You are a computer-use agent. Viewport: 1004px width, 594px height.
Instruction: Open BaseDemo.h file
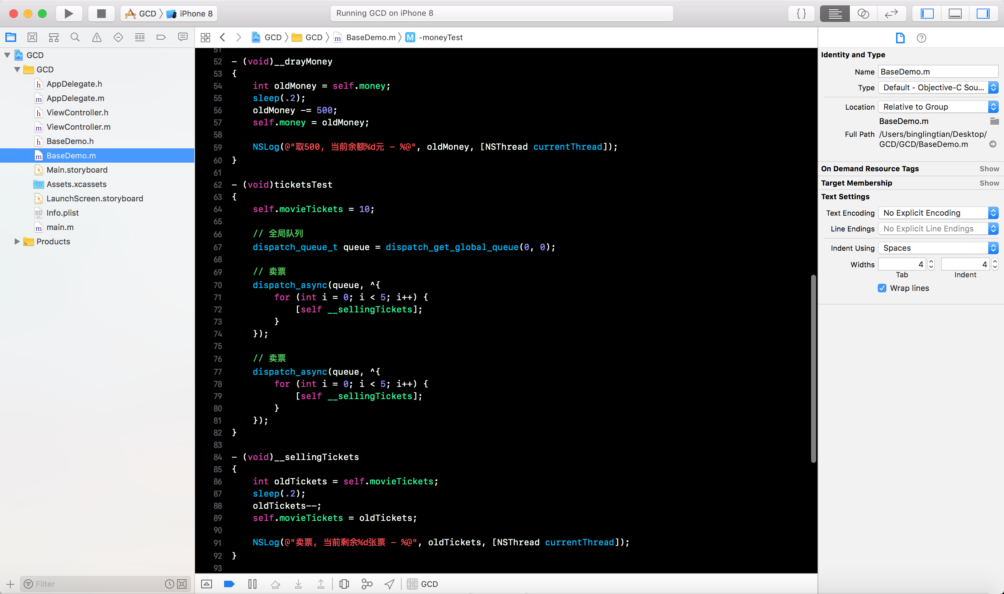pos(70,141)
